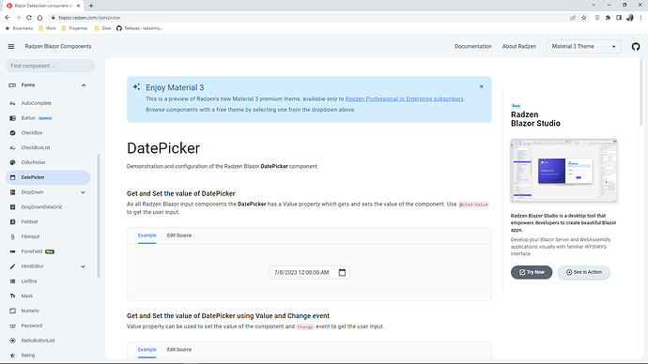Collapse the Forms section
The height and width of the screenshot is (364, 648).
84,85
